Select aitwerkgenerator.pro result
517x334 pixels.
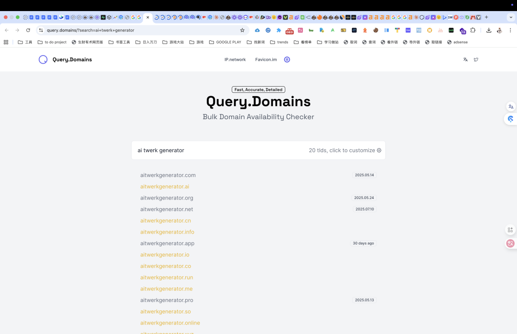point(167,301)
